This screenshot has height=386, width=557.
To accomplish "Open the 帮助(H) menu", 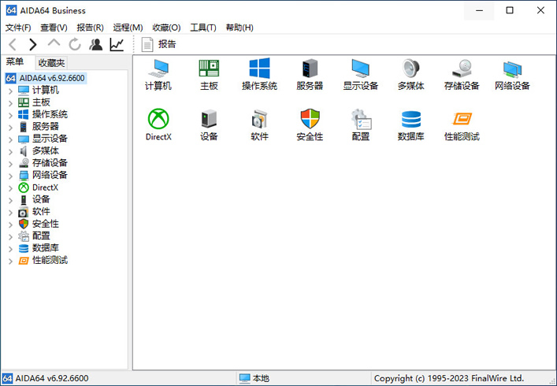I will [x=240, y=28].
